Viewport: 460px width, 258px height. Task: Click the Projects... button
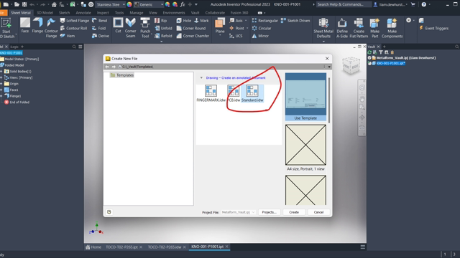pyautogui.click(x=270, y=212)
